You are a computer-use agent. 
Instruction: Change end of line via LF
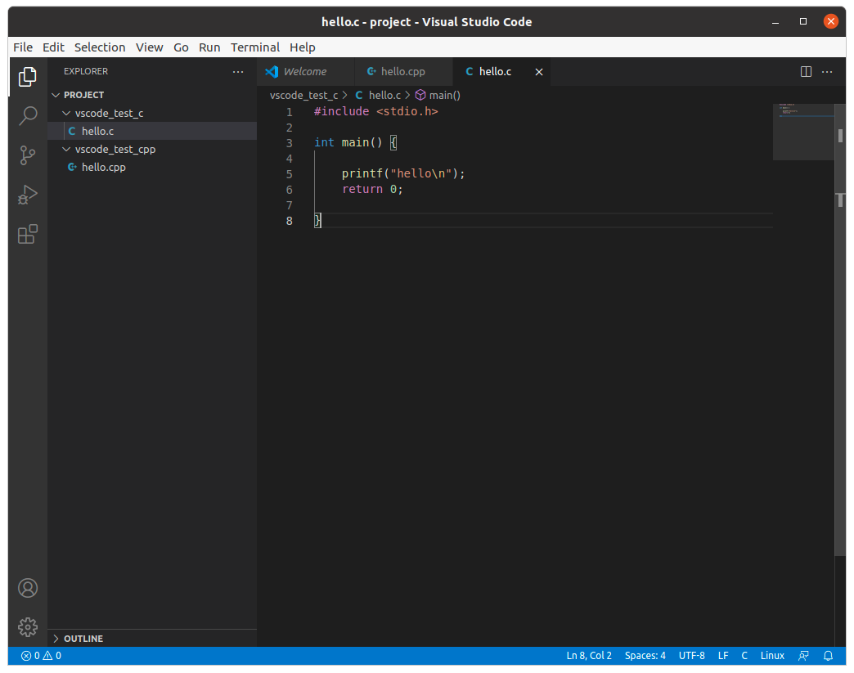[723, 656]
